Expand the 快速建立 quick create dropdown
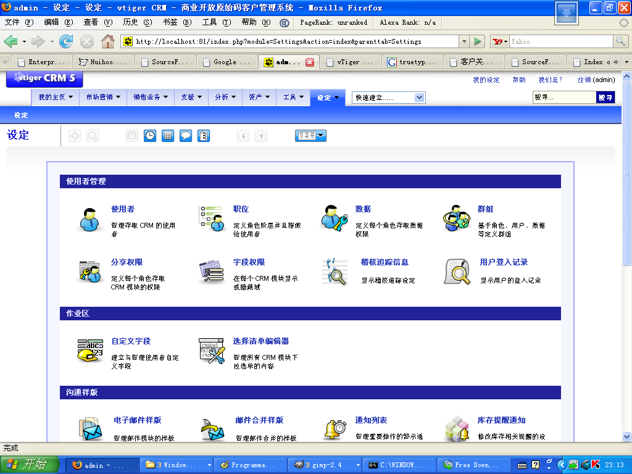This screenshot has height=474, width=632. [420, 98]
